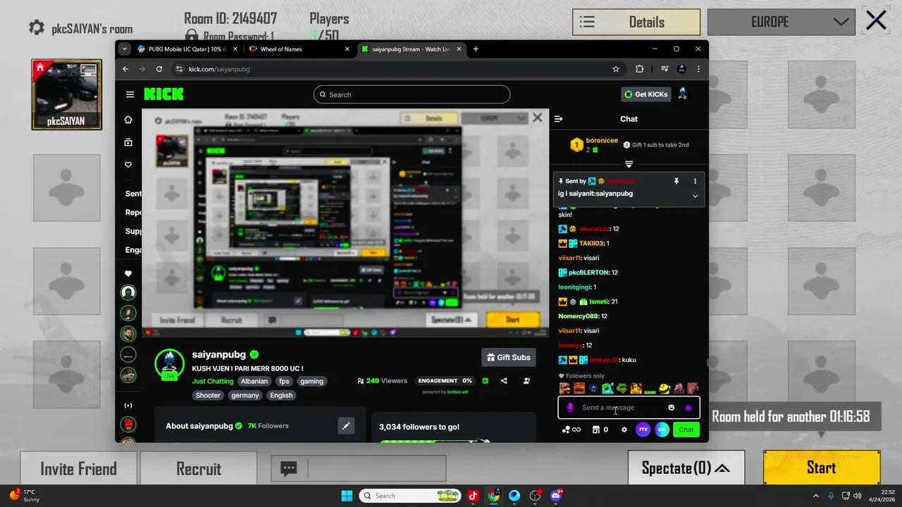Open chat settings gear icon
Screen dimensions: 902x507
[x=624, y=430]
